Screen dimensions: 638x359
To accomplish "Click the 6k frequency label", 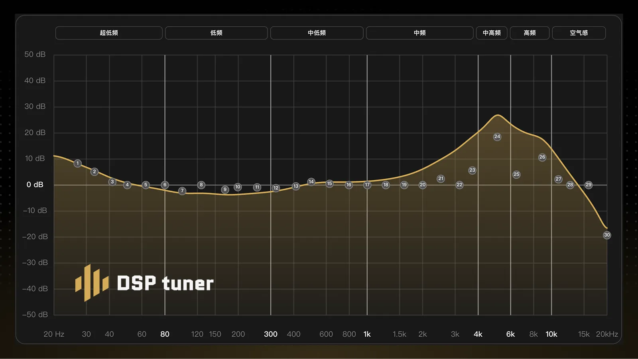I will [510, 334].
